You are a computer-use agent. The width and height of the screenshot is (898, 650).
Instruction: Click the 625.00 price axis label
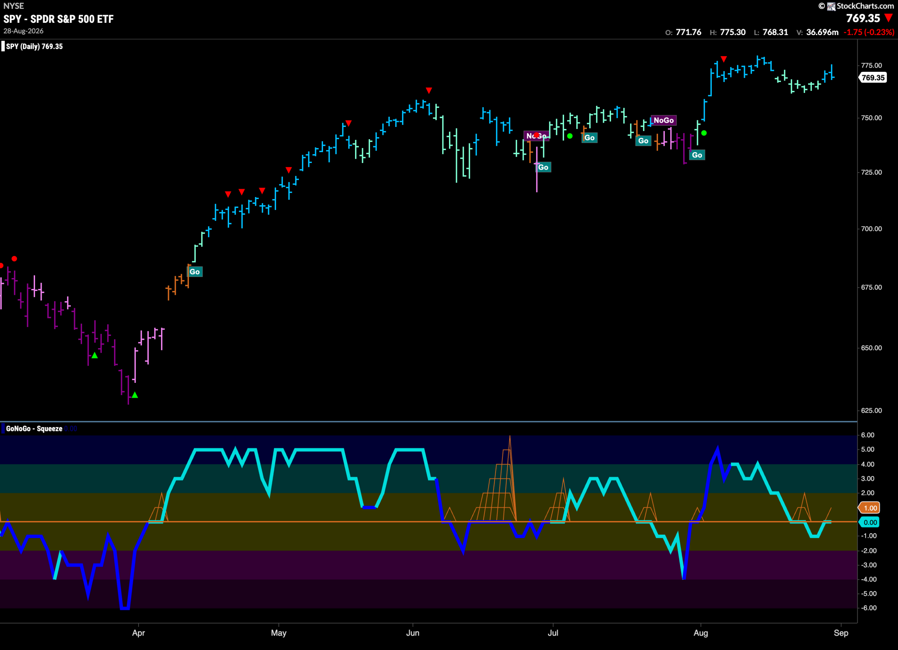[871, 410]
